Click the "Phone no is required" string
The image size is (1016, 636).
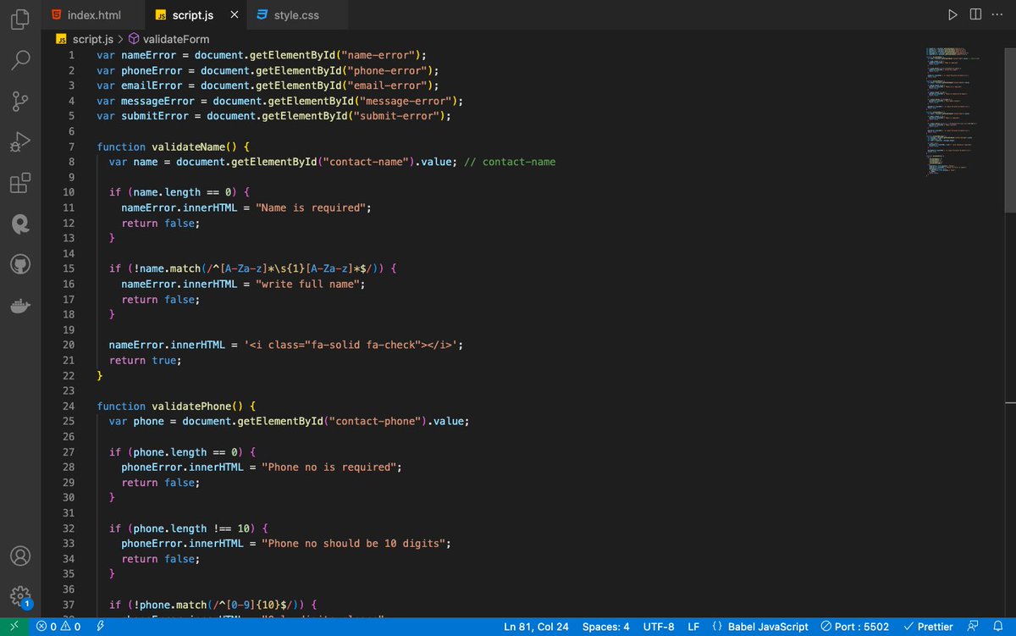tap(329, 467)
